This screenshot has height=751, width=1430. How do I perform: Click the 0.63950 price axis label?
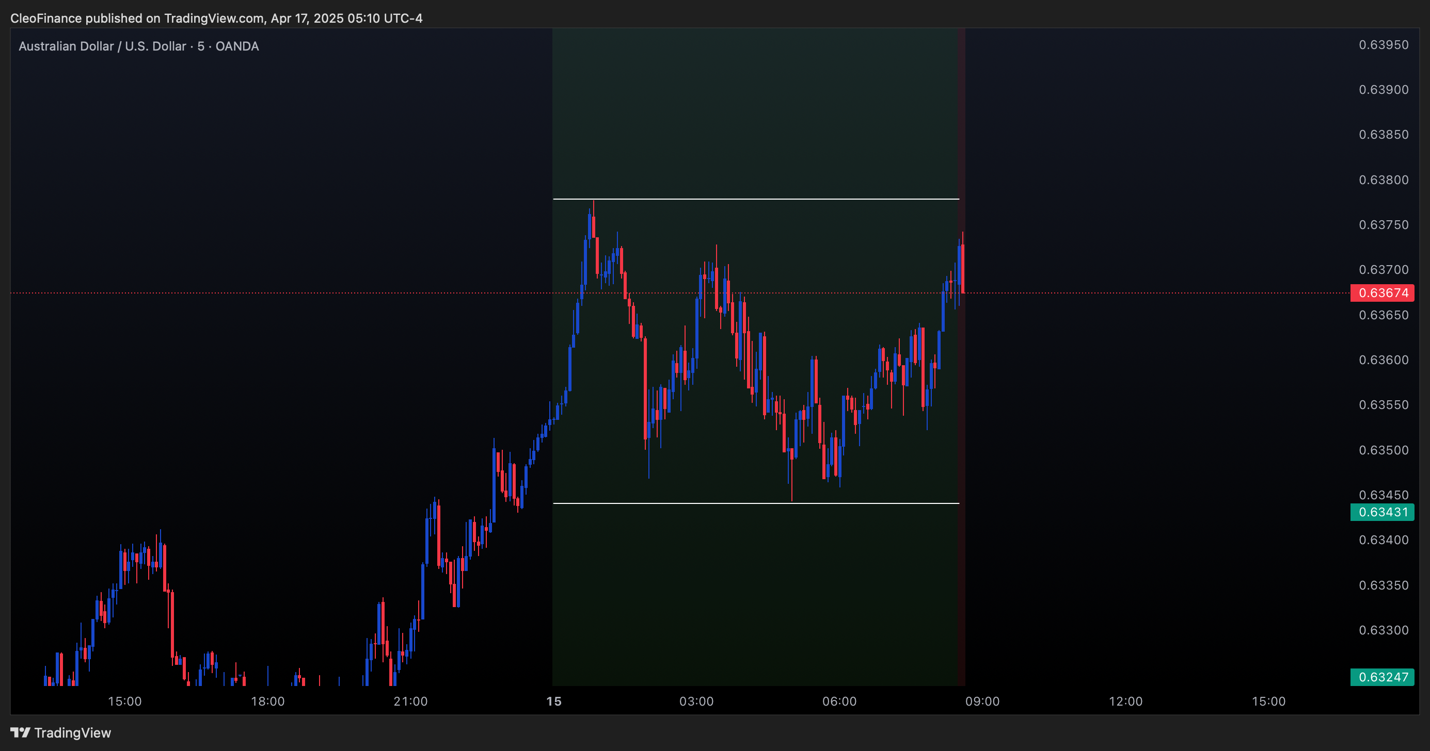tap(1384, 45)
